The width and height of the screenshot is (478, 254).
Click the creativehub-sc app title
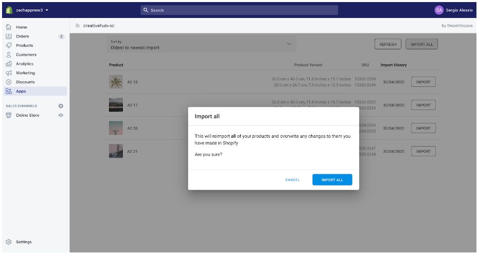click(99, 26)
